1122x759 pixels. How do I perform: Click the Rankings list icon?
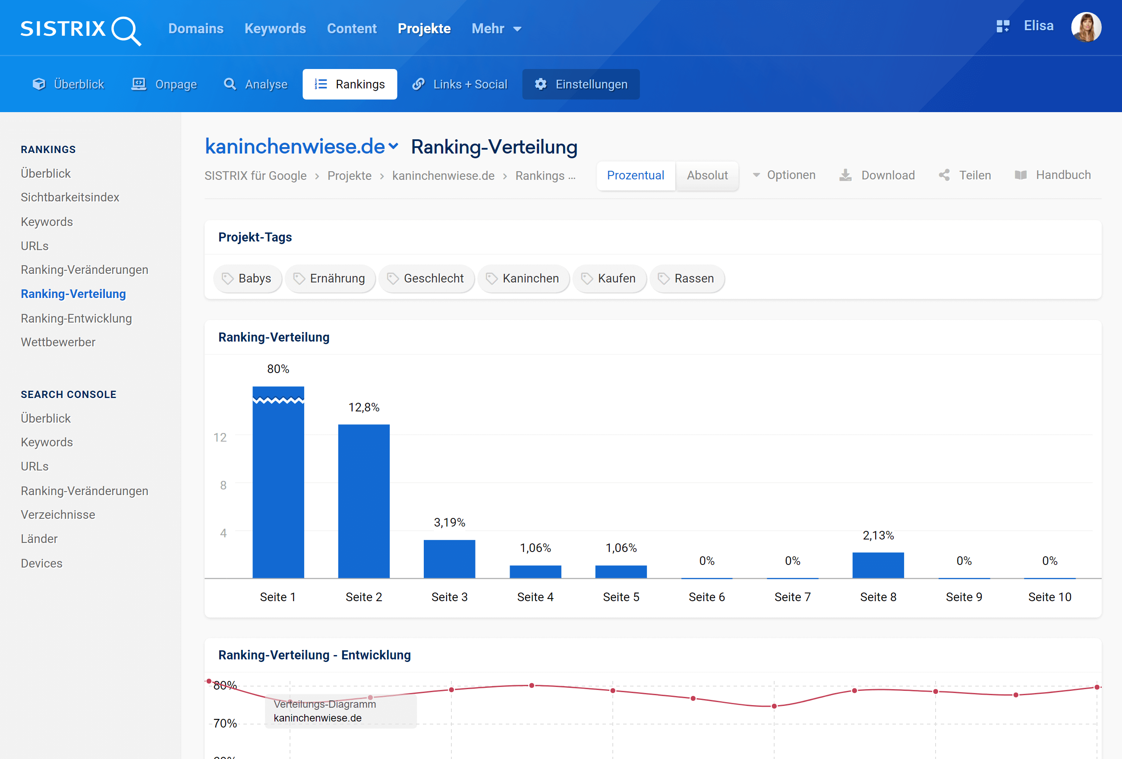point(321,84)
